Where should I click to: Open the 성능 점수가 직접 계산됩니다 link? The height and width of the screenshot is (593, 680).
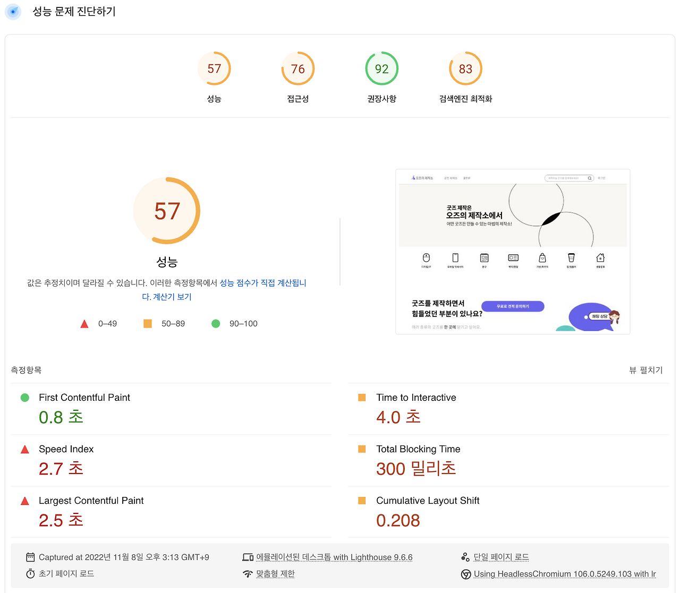tap(262, 283)
